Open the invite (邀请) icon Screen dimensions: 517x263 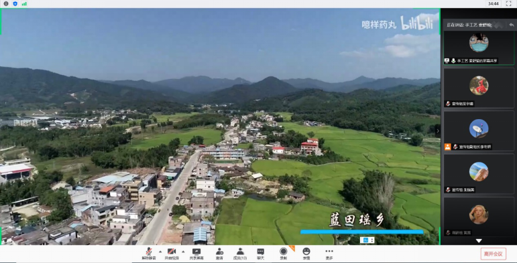point(219,254)
